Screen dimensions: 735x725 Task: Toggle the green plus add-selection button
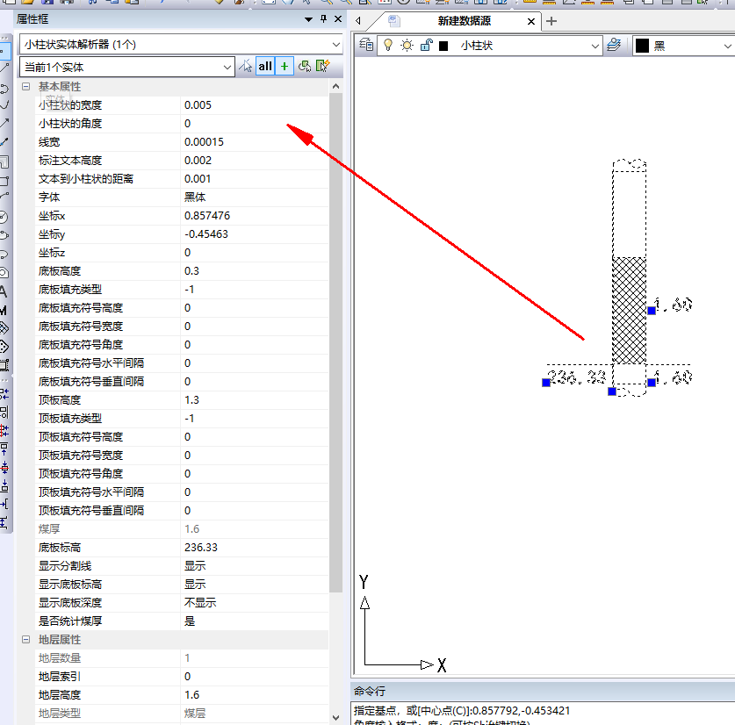285,66
